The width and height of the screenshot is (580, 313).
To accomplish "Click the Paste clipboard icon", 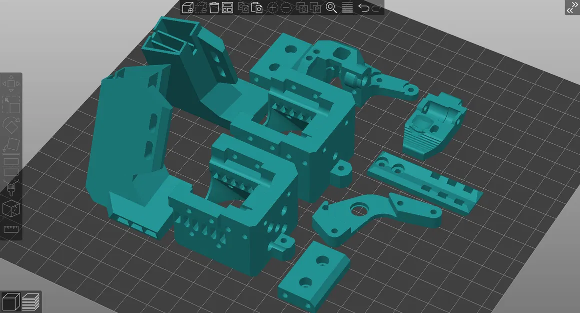I will (257, 8).
